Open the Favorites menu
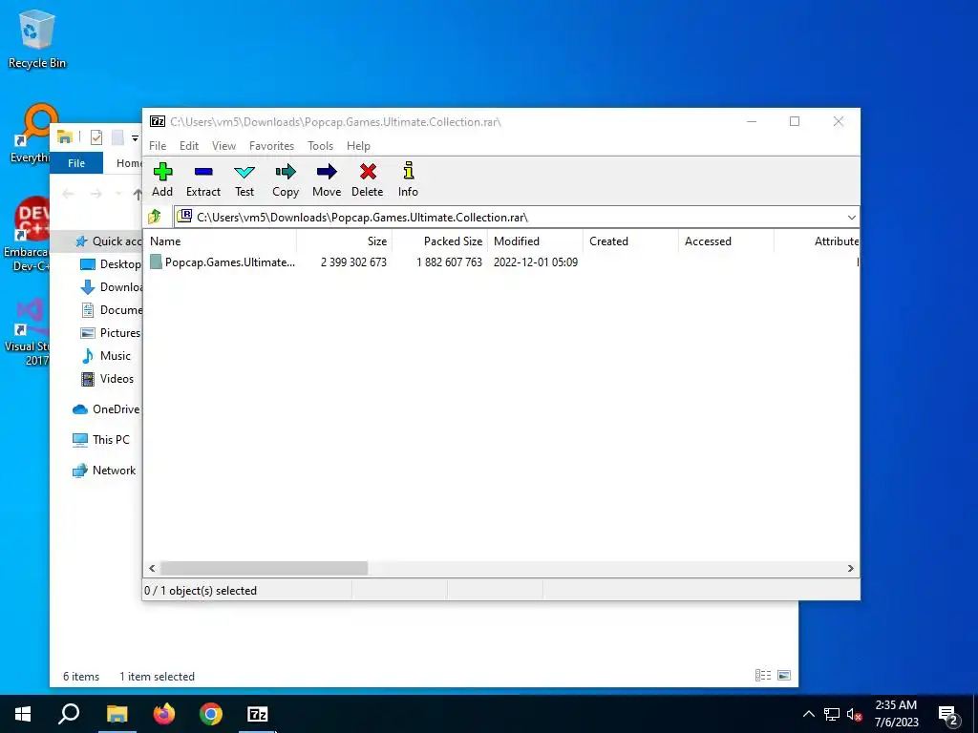 [271, 146]
